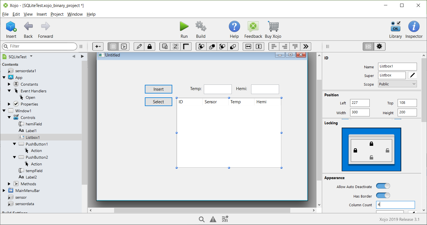This screenshot has height=225, width=427.
Task: Click the Buy Xojo shopping cart icon
Action: 273,27
